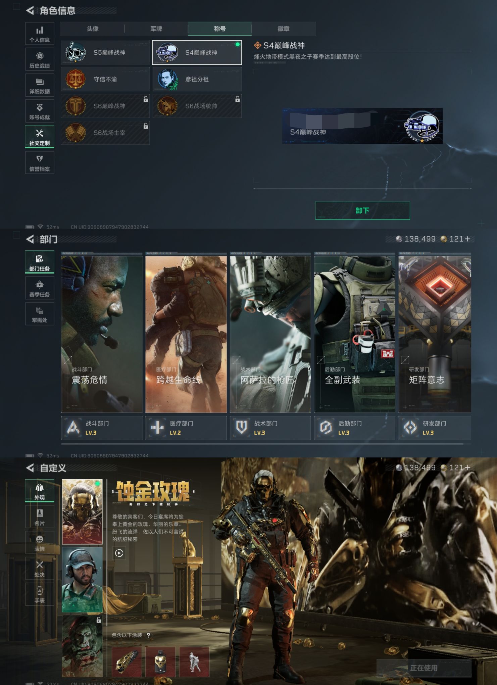The width and height of the screenshot is (497, 685).
Task: Click the 正在使用 button
Action: (424, 668)
